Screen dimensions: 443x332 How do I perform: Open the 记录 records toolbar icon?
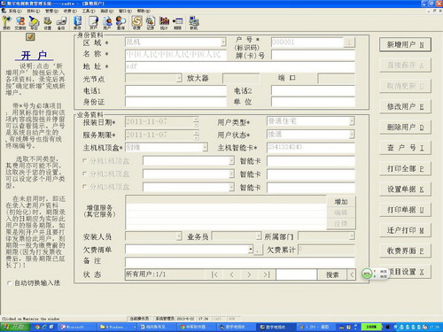click(x=151, y=23)
